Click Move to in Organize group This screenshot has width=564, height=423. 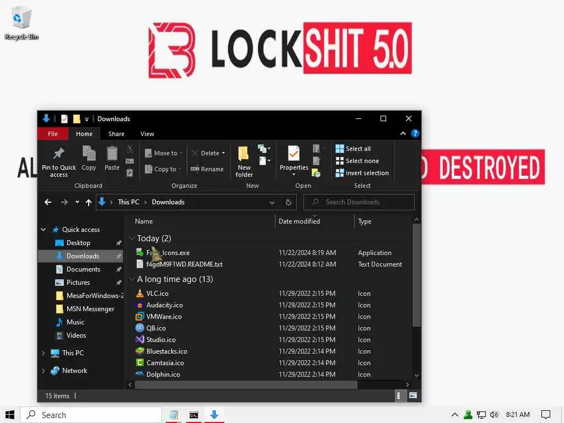tap(164, 153)
